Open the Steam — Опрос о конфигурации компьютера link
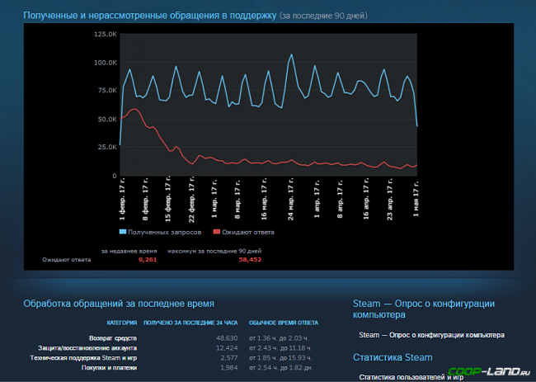This screenshot has height=382, width=536. (431, 335)
